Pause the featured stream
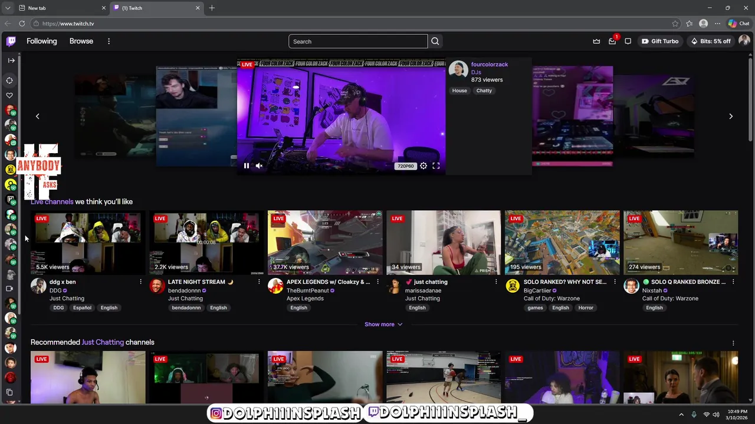This screenshot has width=755, height=424. click(x=247, y=166)
